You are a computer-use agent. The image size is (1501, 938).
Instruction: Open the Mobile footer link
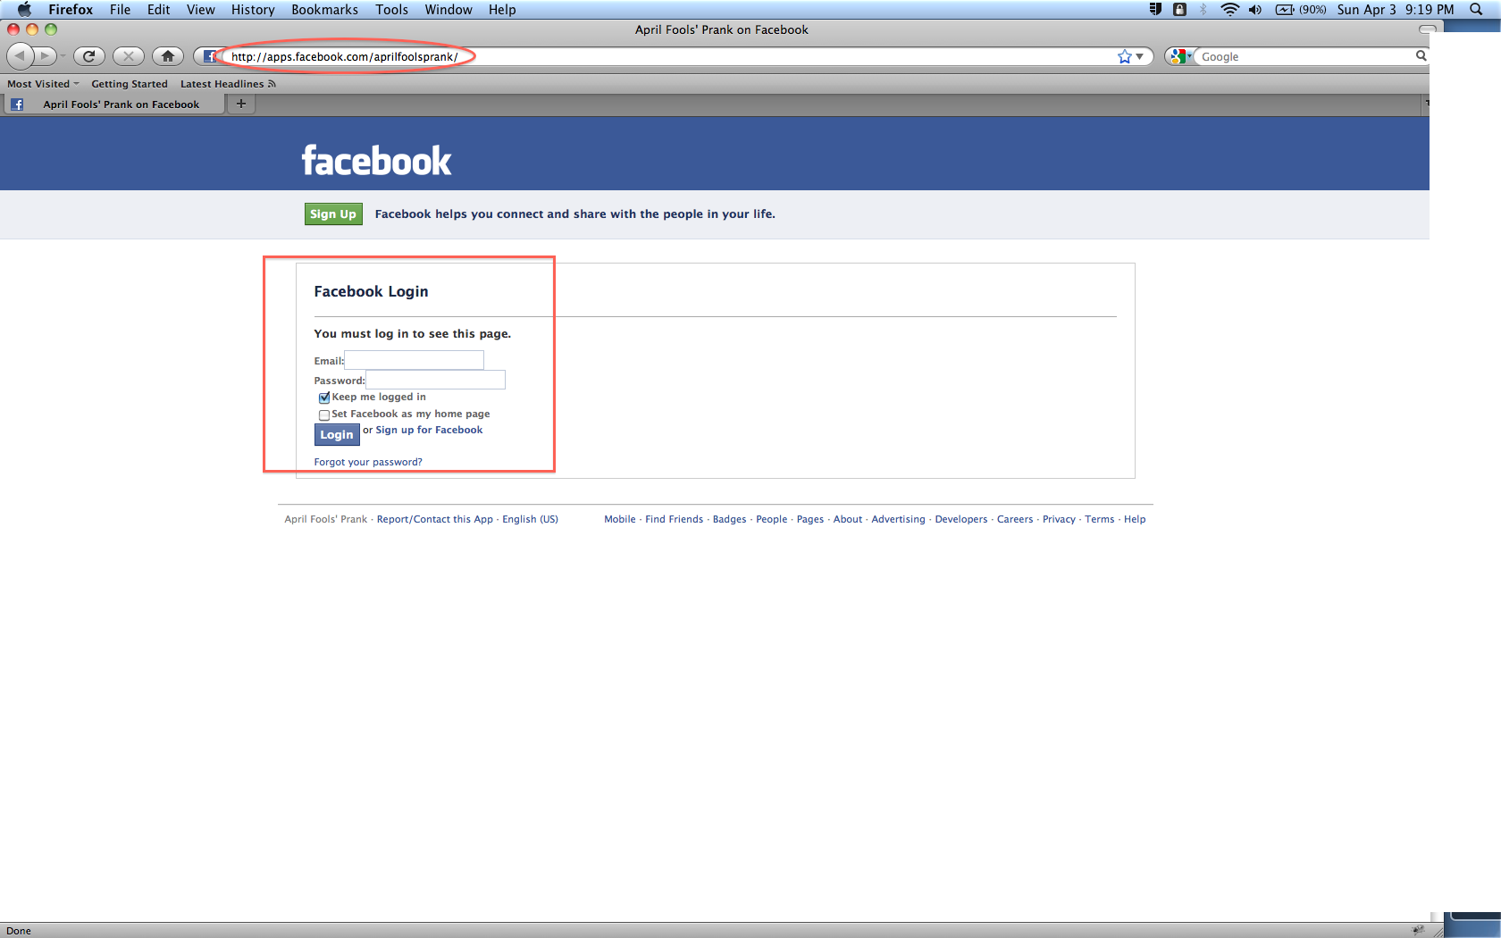[620, 519]
